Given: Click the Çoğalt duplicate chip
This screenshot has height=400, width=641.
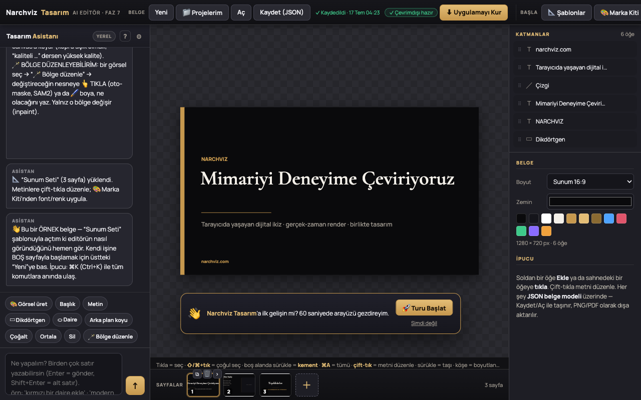Looking at the screenshot, I should pyautogui.click(x=19, y=336).
